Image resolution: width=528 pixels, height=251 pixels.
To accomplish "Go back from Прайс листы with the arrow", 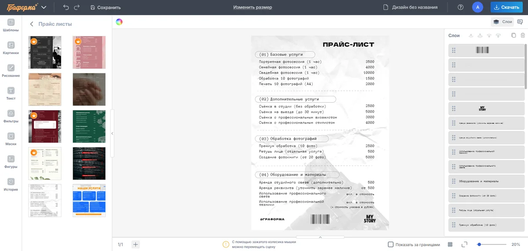I will 31,24.
